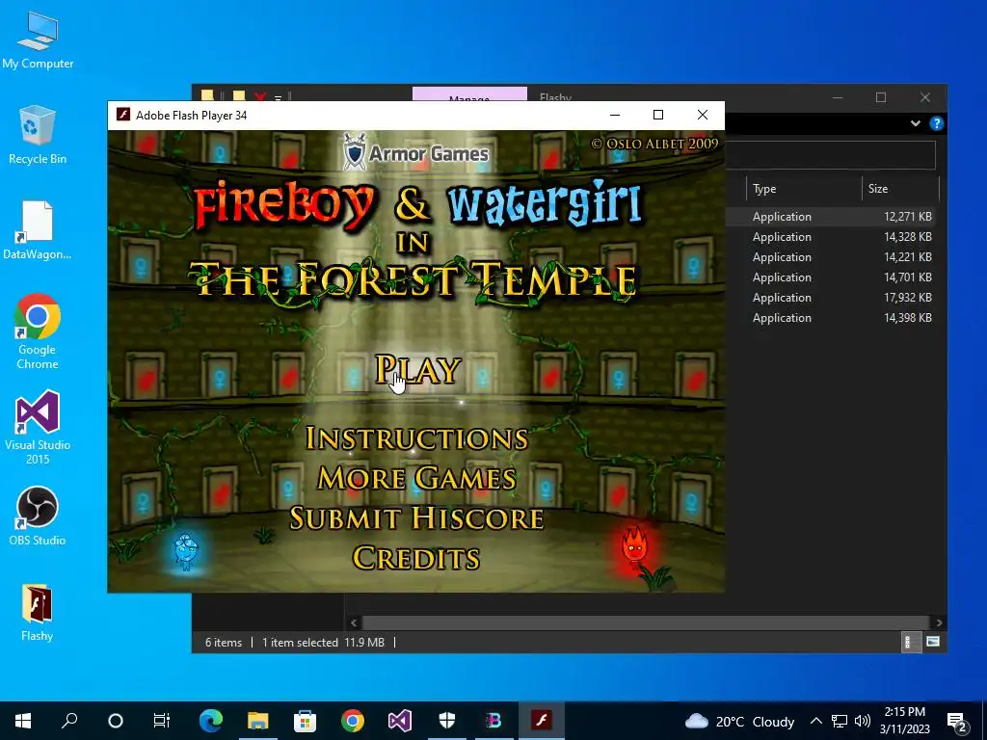Open the quick access toolbar dropdown in Explorer
Viewport: 987px width, 740px height.
pos(278,97)
